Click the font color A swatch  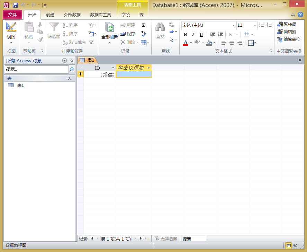[186, 43]
